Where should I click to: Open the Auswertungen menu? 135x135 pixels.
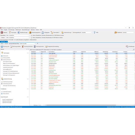pos(11,30)
